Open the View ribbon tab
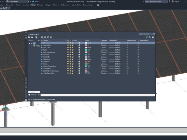This screenshot has height=140, width=187. [x=33, y=5]
